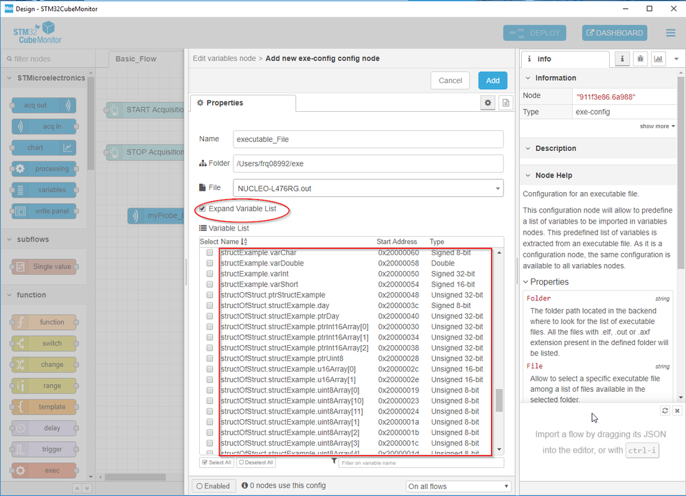Close the tips panel
The height and width of the screenshot is (496, 686).
click(677, 411)
